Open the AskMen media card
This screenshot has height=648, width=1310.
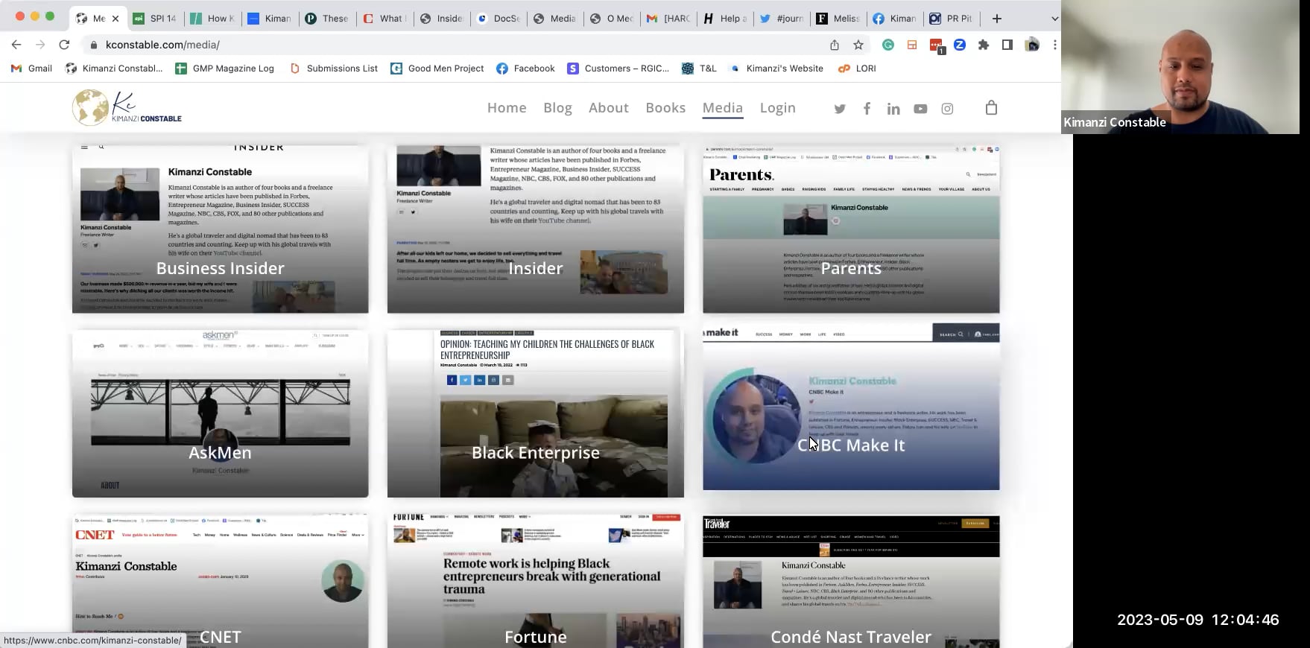click(221, 413)
